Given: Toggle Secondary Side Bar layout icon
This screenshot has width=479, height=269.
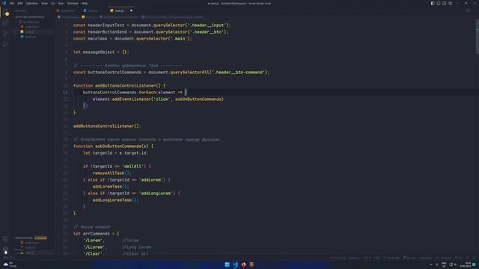Looking at the screenshot, I should [444, 3].
